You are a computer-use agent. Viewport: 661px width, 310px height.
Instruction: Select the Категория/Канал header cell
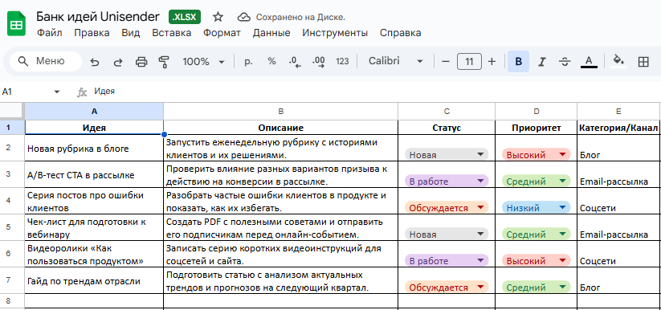click(618, 128)
